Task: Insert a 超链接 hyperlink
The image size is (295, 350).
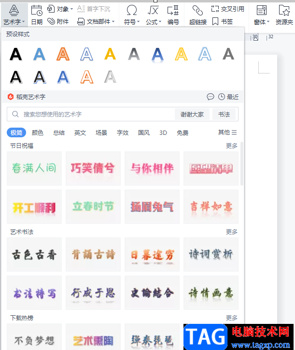Action: (198, 15)
